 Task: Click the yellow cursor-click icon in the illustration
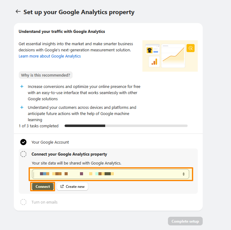coord(191,48)
